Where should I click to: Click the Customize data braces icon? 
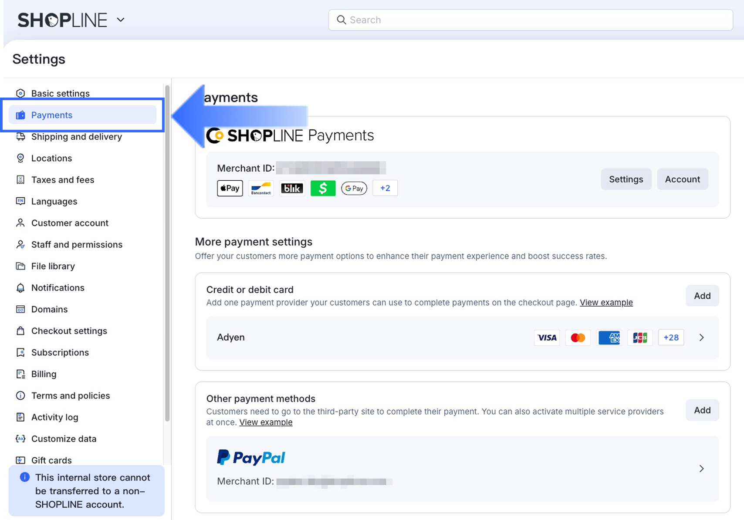click(20, 439)
